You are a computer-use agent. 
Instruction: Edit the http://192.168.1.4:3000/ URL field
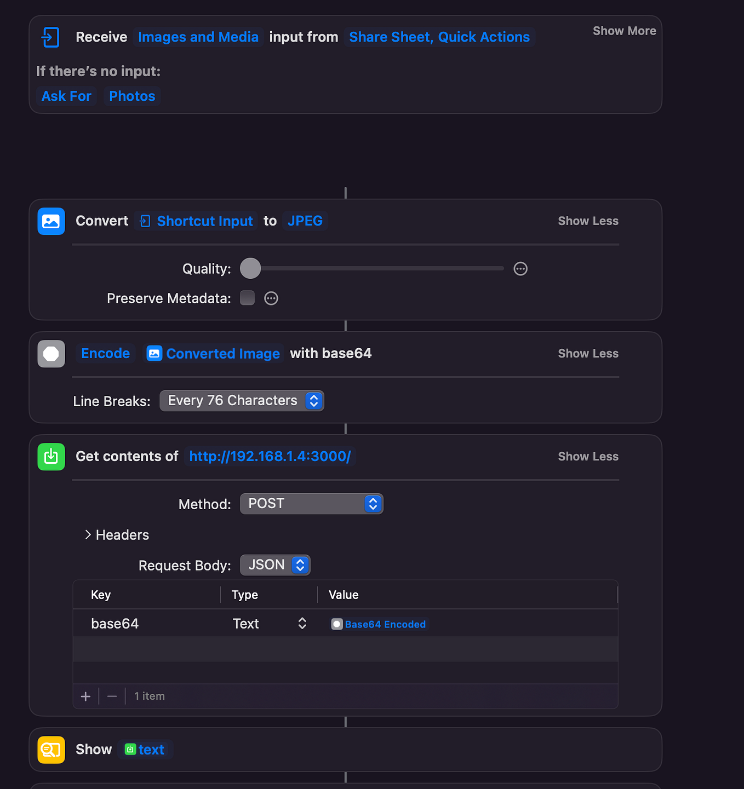(270, 457)
